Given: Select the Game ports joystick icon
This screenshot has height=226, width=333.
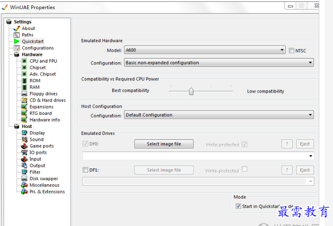Looking at the screenshot, I should click(x=25, y=146).
